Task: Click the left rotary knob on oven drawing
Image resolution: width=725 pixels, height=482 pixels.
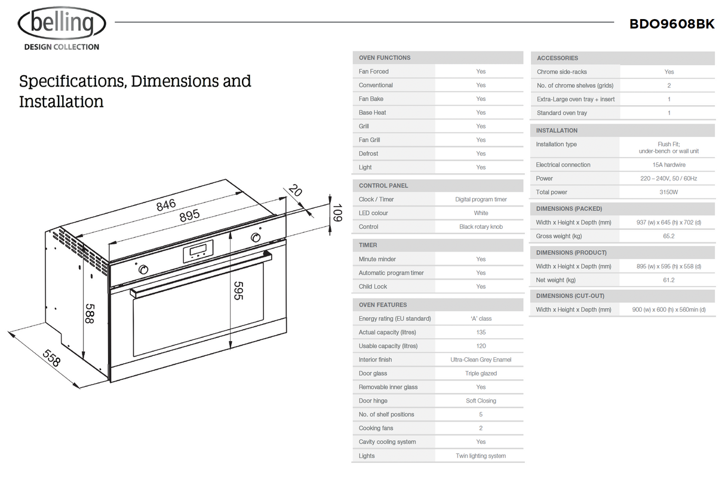Action: pos(143,269)
